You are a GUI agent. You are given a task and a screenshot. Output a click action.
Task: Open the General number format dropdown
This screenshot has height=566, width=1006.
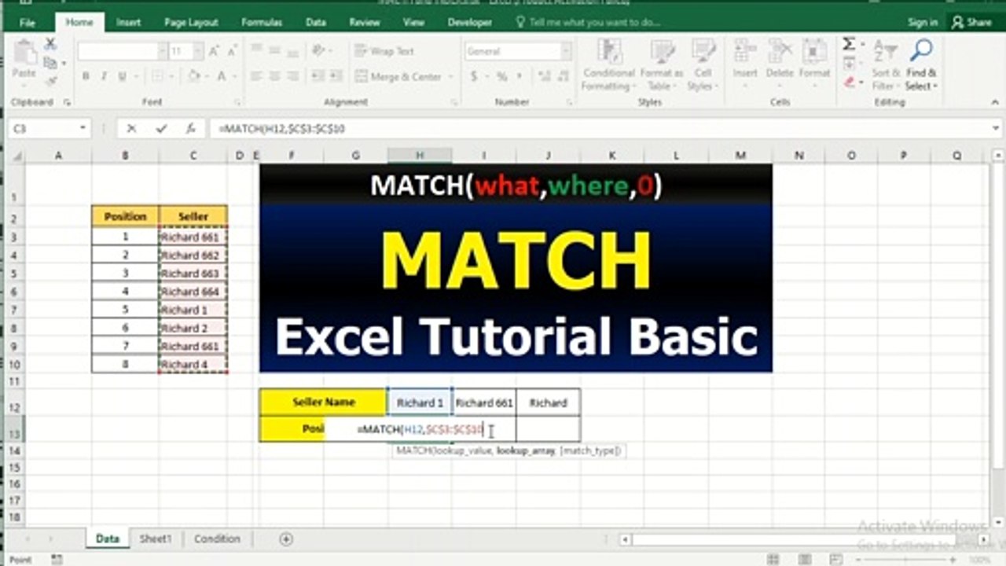(566, 52)
